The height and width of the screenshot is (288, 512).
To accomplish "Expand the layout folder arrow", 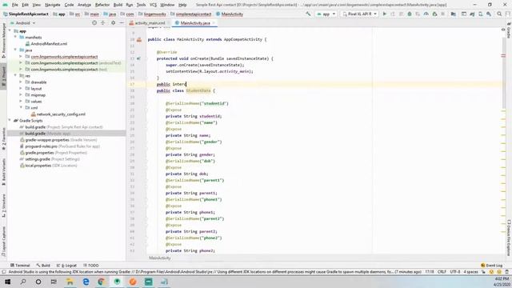I will [x=21, y=89].
